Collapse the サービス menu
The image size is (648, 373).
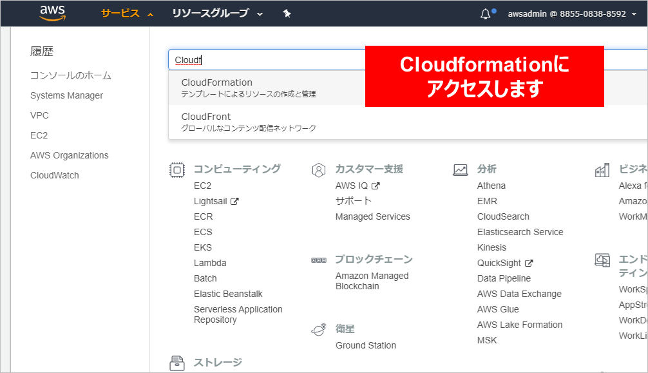(x=127, y=14)
